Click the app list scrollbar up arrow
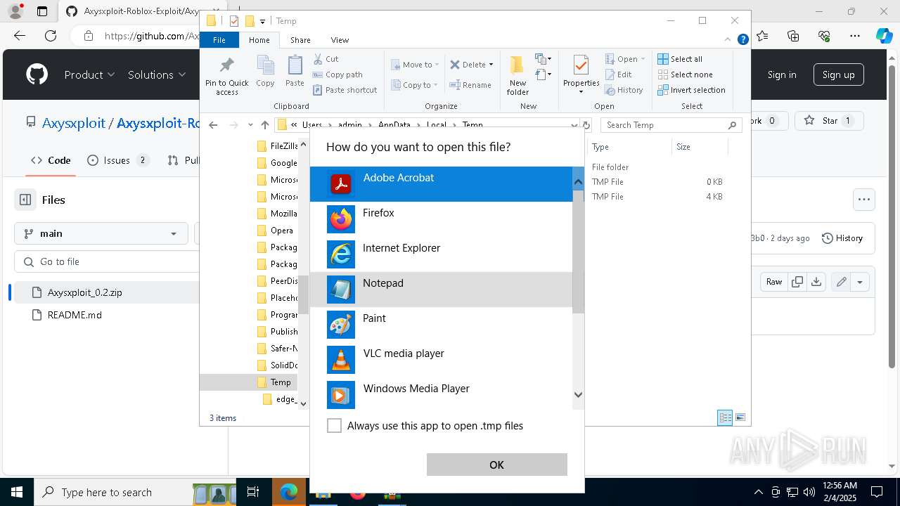900x506 pixels. (x=579, y=182)
